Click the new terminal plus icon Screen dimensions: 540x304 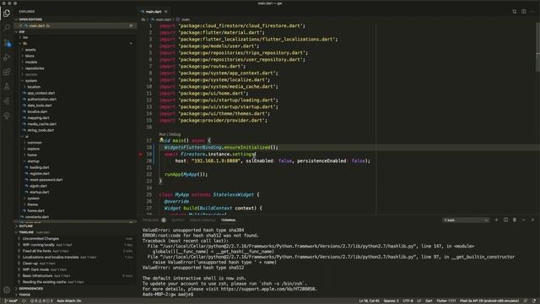coord(496,220)
